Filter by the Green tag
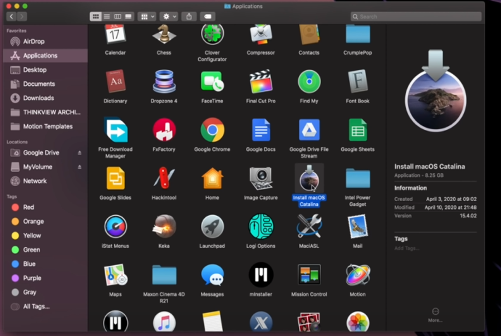 pyautogui.click(x=46, y=250)
